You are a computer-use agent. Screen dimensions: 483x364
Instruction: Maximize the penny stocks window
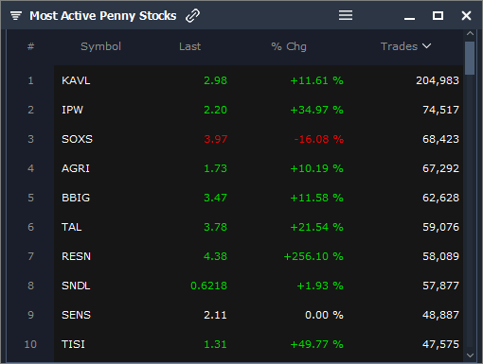point(438,15)
